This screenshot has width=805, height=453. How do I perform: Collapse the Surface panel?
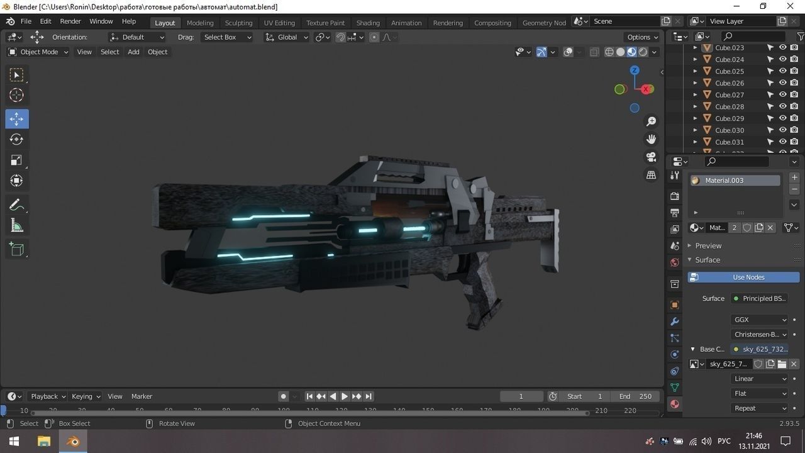click(708, 260)
